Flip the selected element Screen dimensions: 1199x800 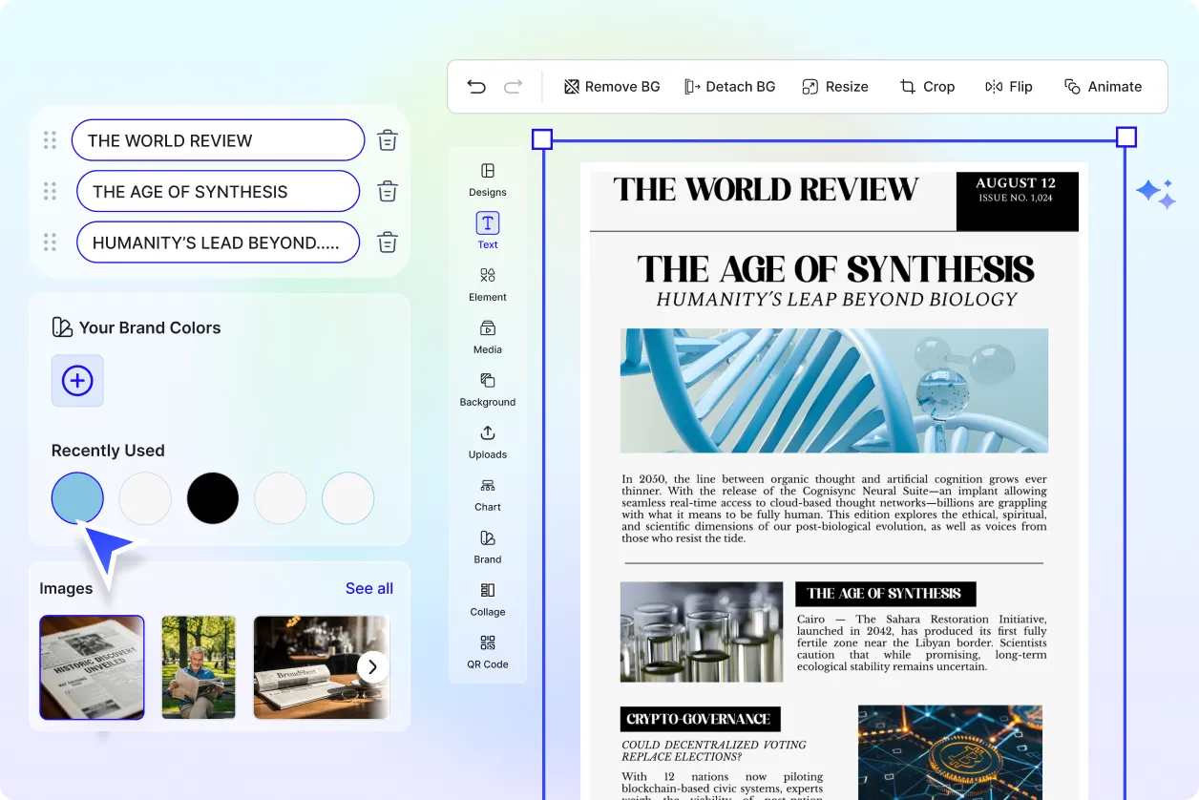pyautogui.click(x=1009, y=87)
